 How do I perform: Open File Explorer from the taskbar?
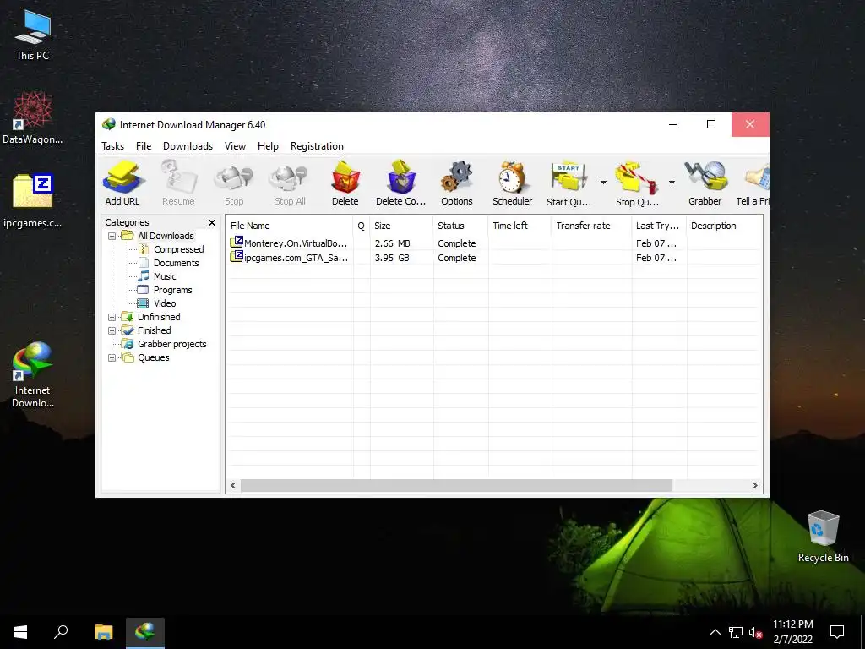click(103, 632)
